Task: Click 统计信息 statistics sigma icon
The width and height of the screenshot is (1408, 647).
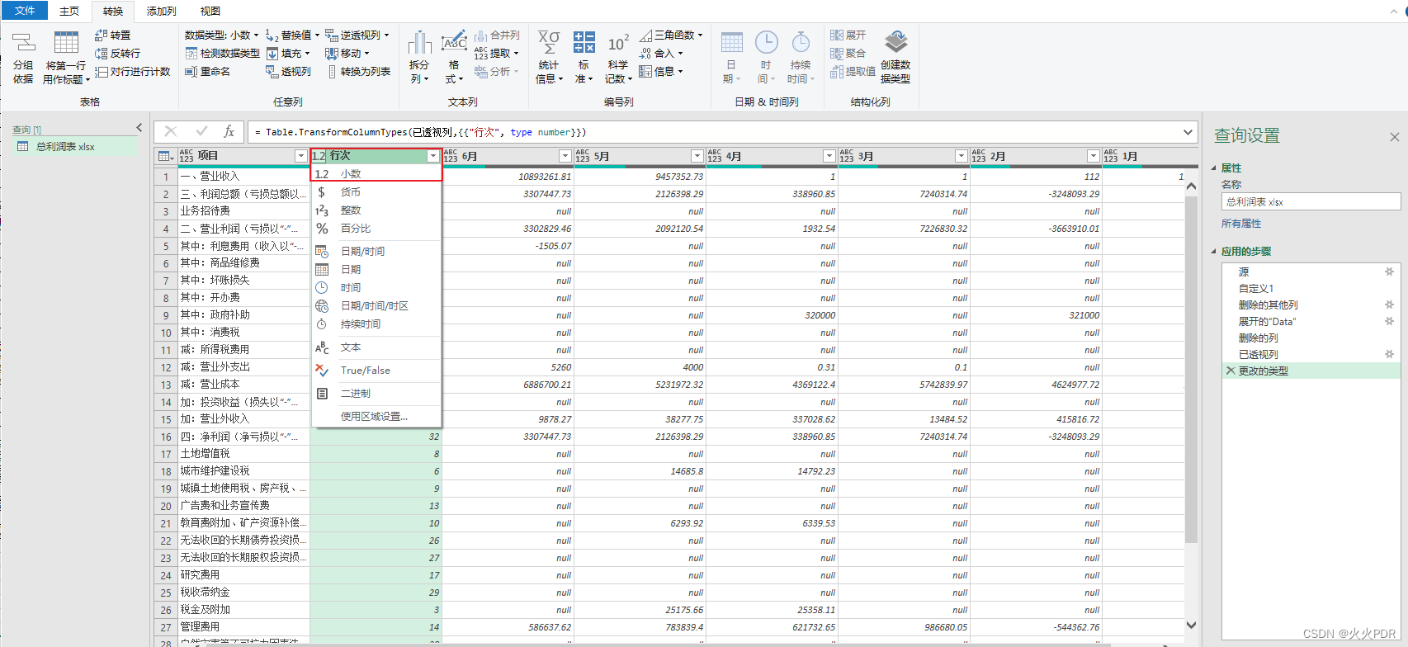Action: click(549, 43)
